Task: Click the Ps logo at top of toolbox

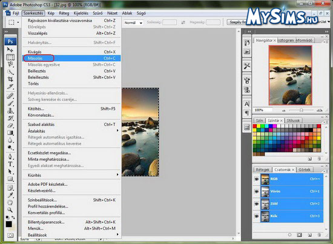Action: tap(10, 41)
